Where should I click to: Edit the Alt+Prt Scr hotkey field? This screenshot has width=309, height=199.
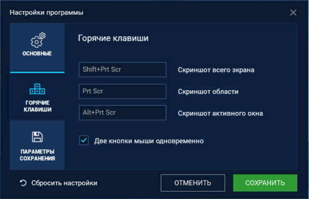coord(122,113)
